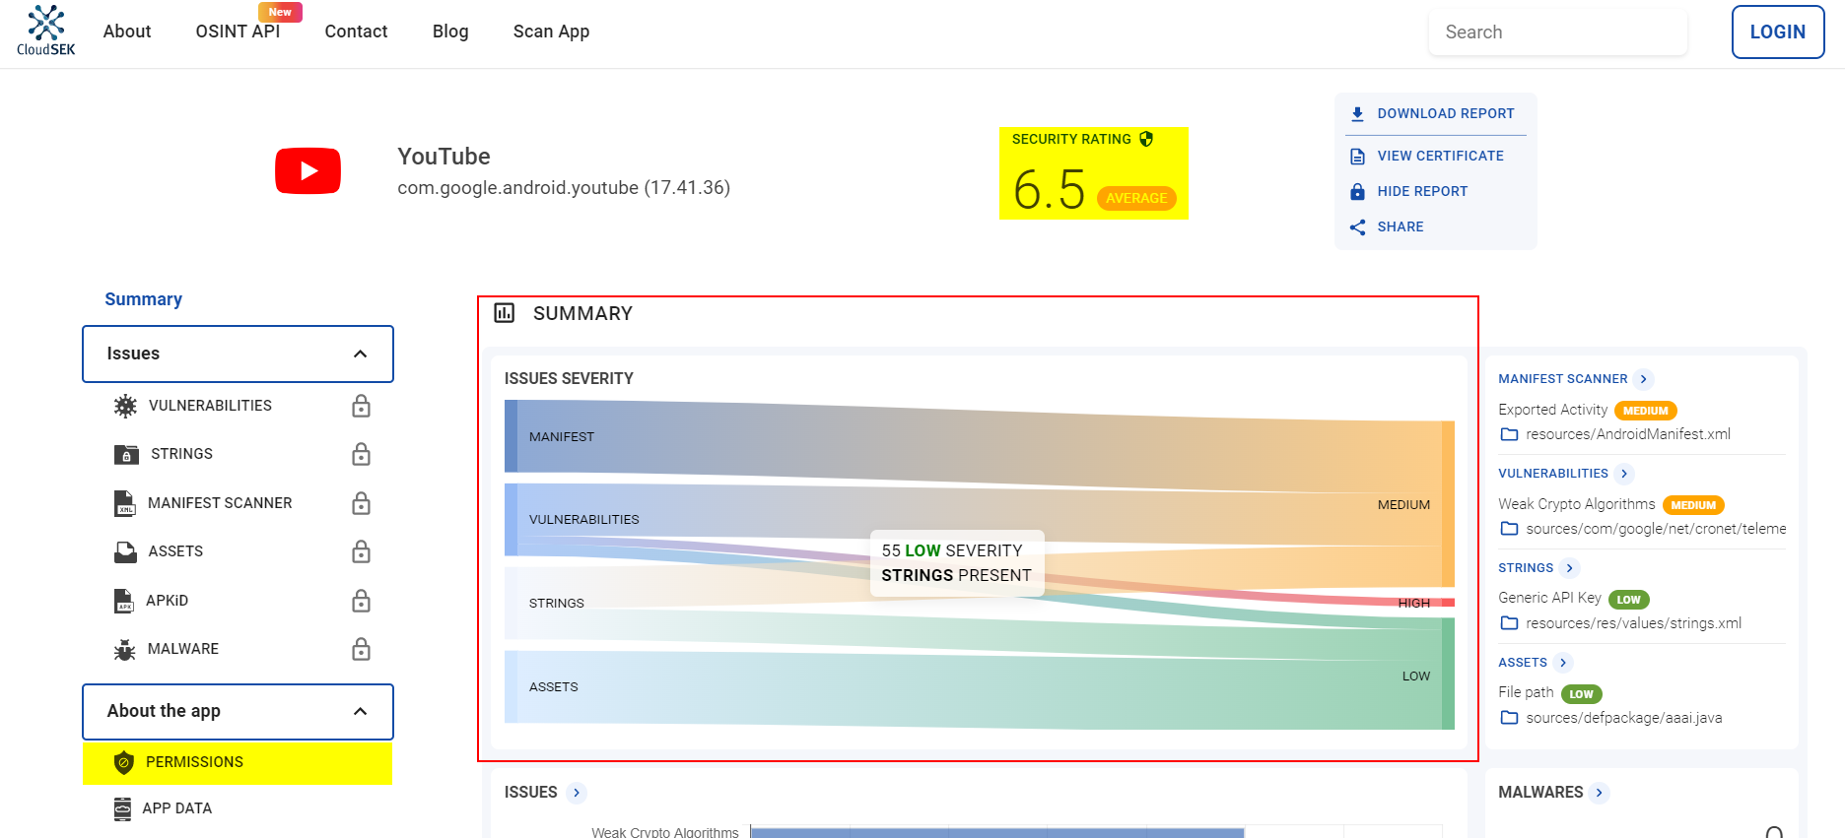Click the Vulnerabilities virus icon
The width and height of the screenshot is (1845, 838).
pos(125,406)
